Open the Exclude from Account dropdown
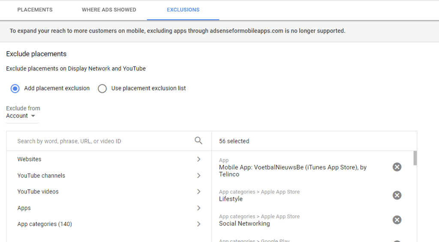439x242 pixels. click(x=21, y=116)
